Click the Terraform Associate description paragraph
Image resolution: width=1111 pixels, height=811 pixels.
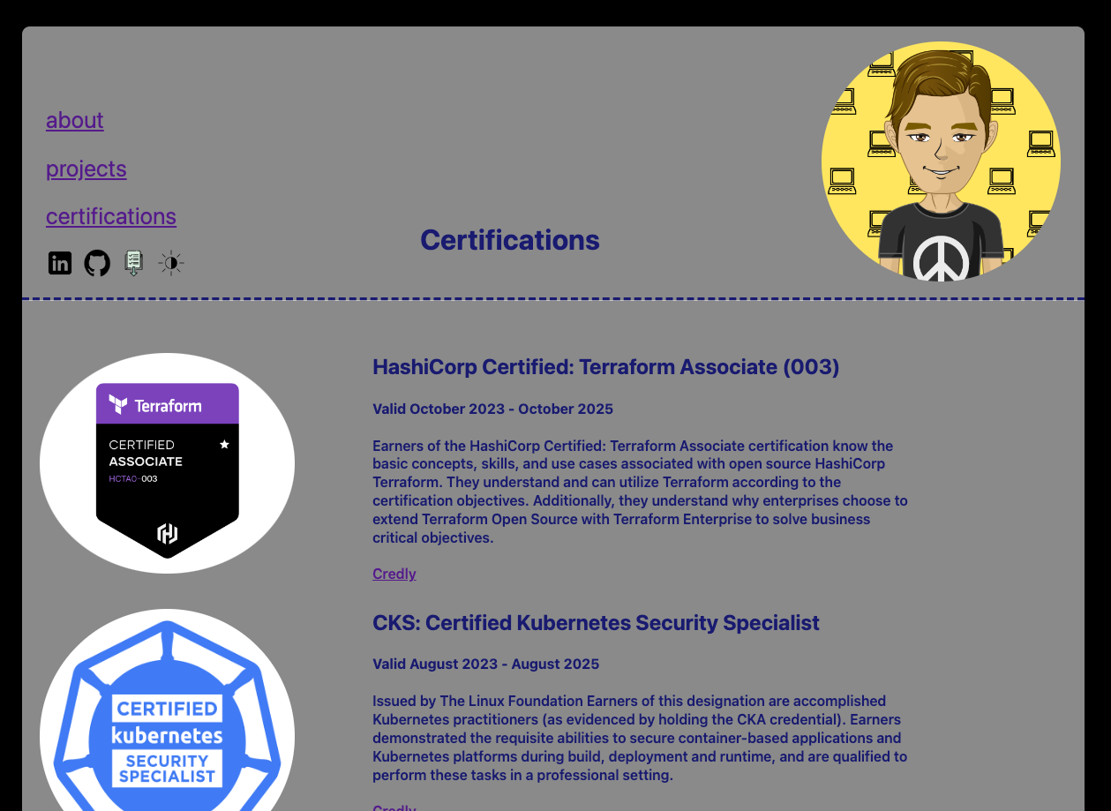tap(641, 492)
